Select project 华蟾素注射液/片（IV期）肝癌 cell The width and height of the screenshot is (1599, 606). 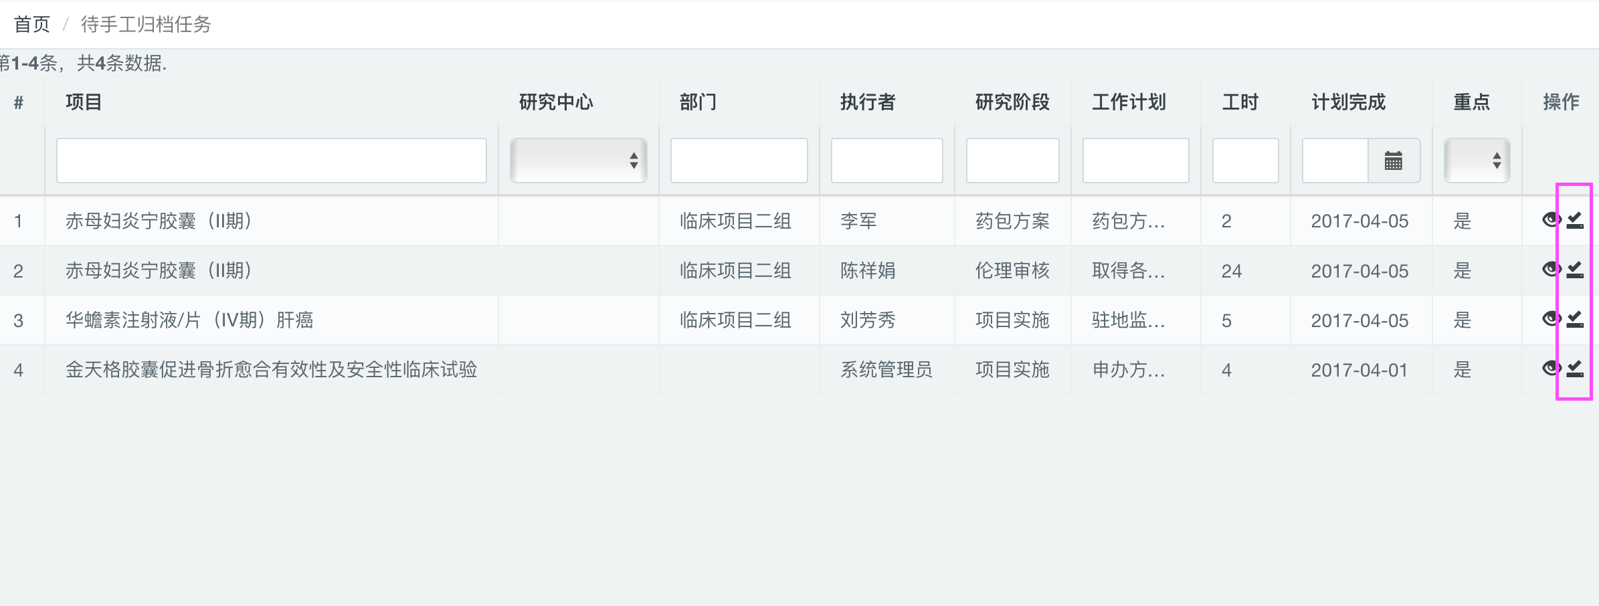click(x=189, y=320)
